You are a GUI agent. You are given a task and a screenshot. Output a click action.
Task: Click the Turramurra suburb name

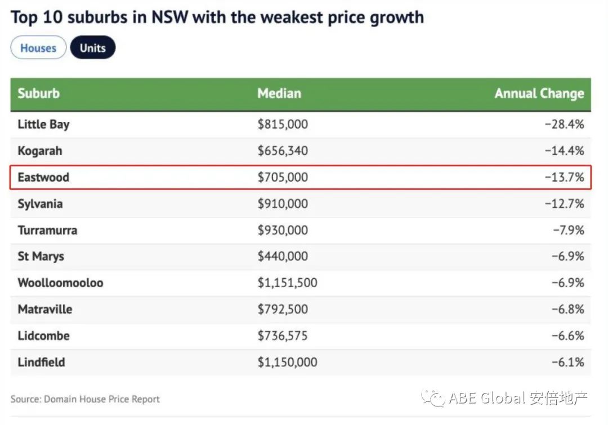pyautogui.click(x=47, y=230)
